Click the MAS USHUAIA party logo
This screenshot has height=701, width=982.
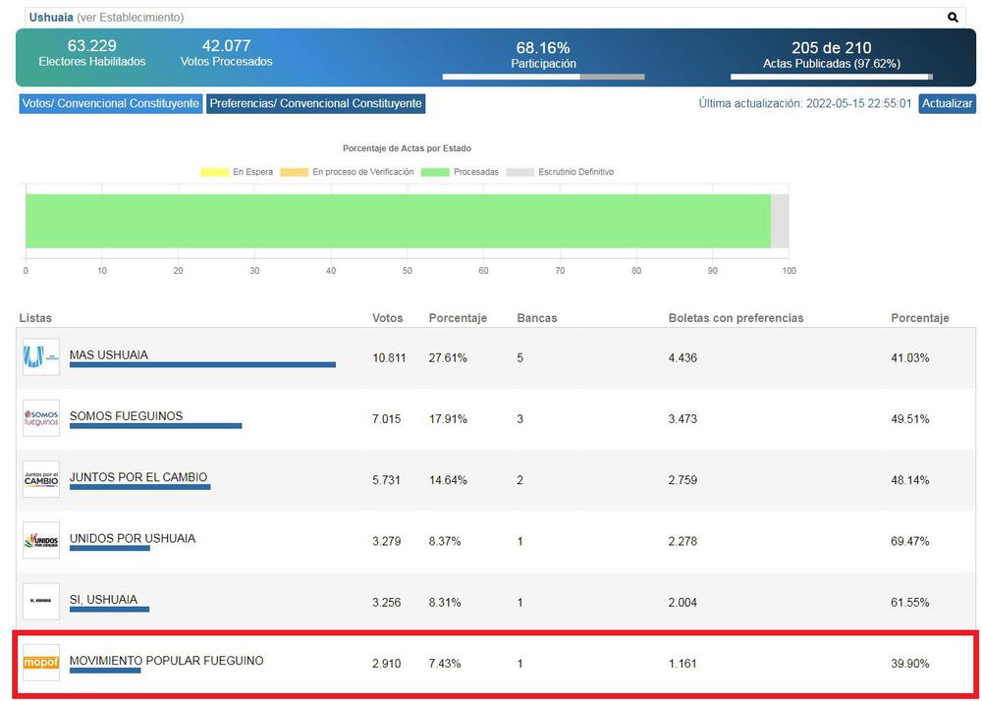[x=41, y=356]
